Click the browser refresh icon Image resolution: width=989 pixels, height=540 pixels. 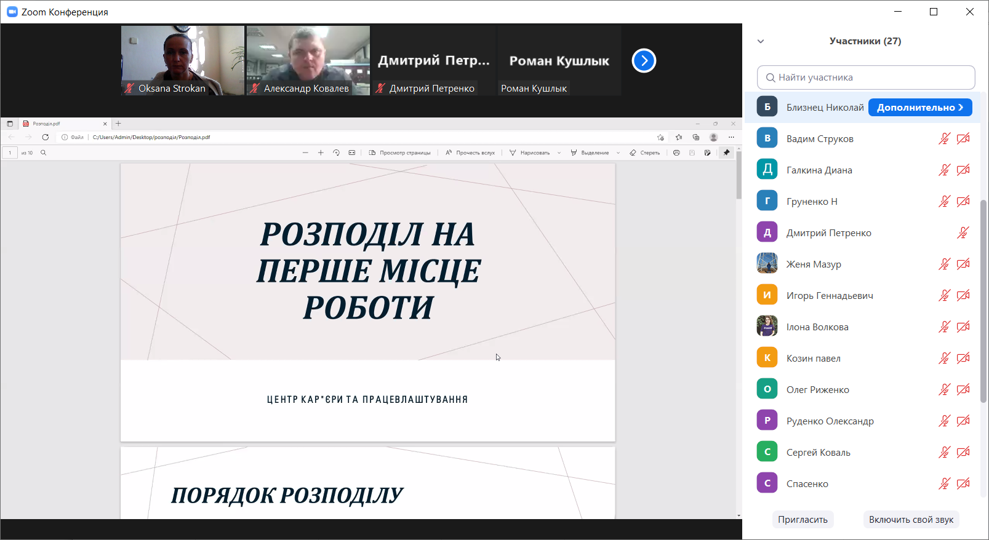click(x=46, y=137)
